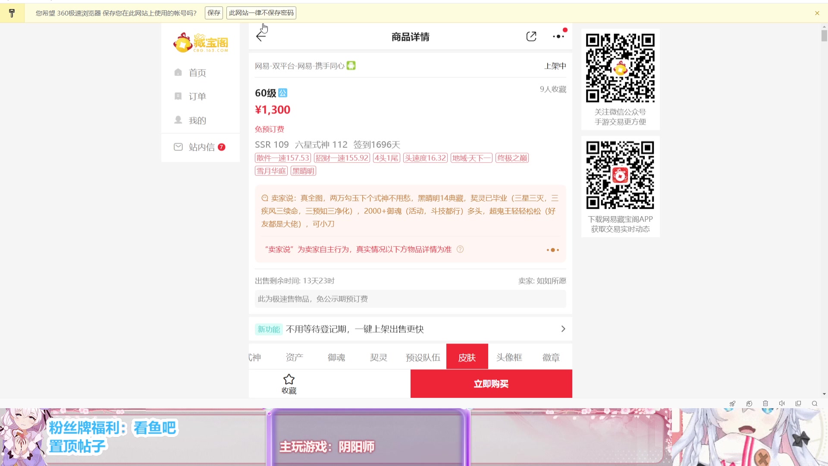Click scrollbar down arrow
Viewport: 828px width, 466px height.
pyautogui.click(x=824, y=394)
